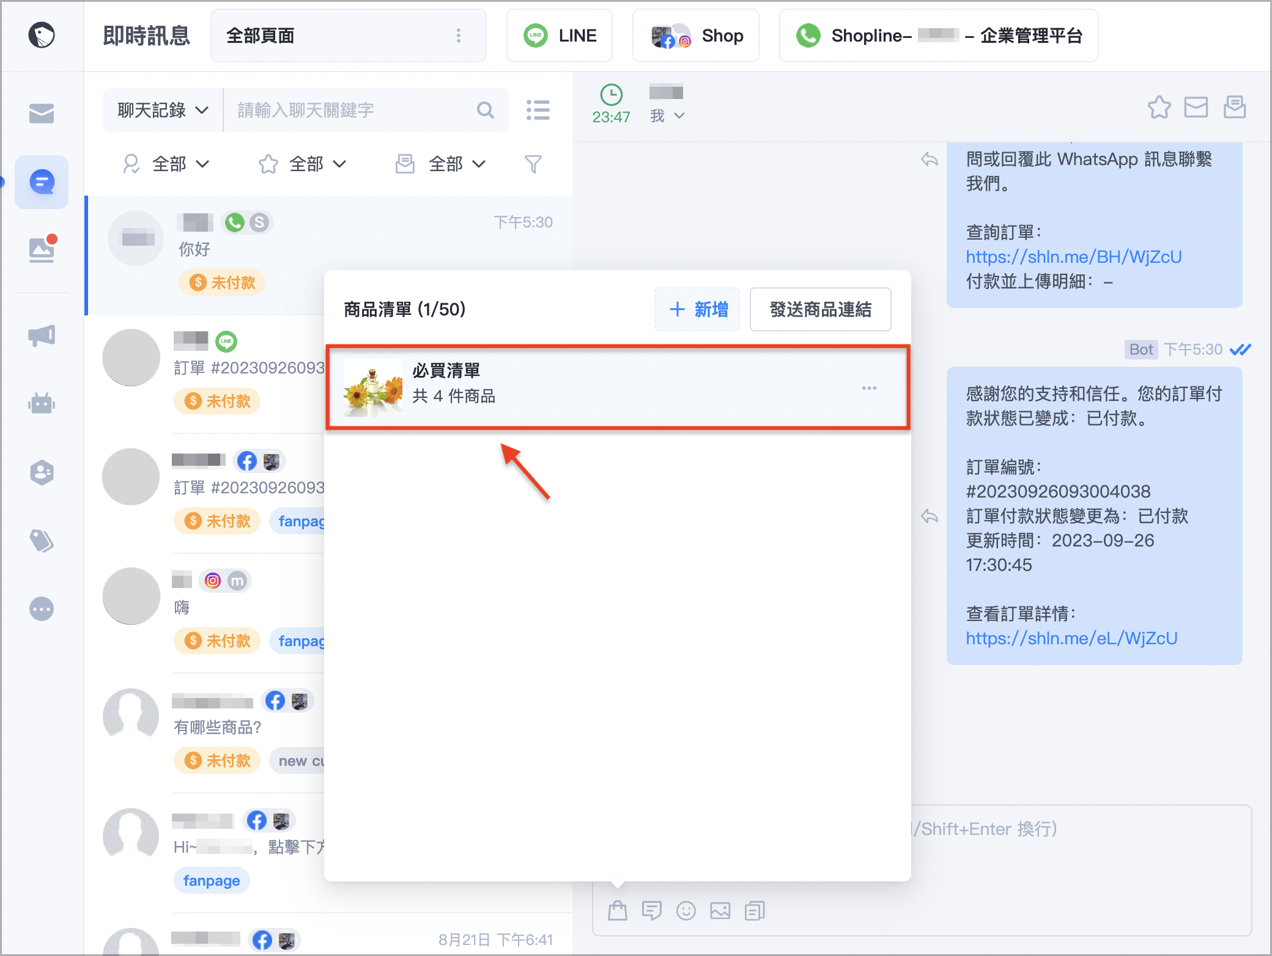This screenshot has width=1272, height=956.
Task: Open three-dot menu for 必買清單
Action: click(870, 388)
